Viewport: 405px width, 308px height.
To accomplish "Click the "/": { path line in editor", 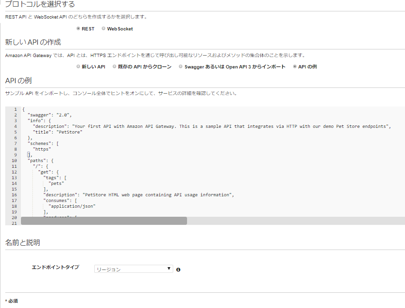I will [40, 166].
